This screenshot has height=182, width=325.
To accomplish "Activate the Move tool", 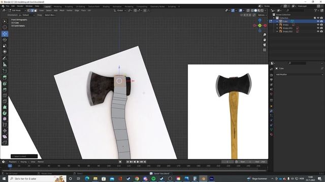I will (x=5, y=34).
